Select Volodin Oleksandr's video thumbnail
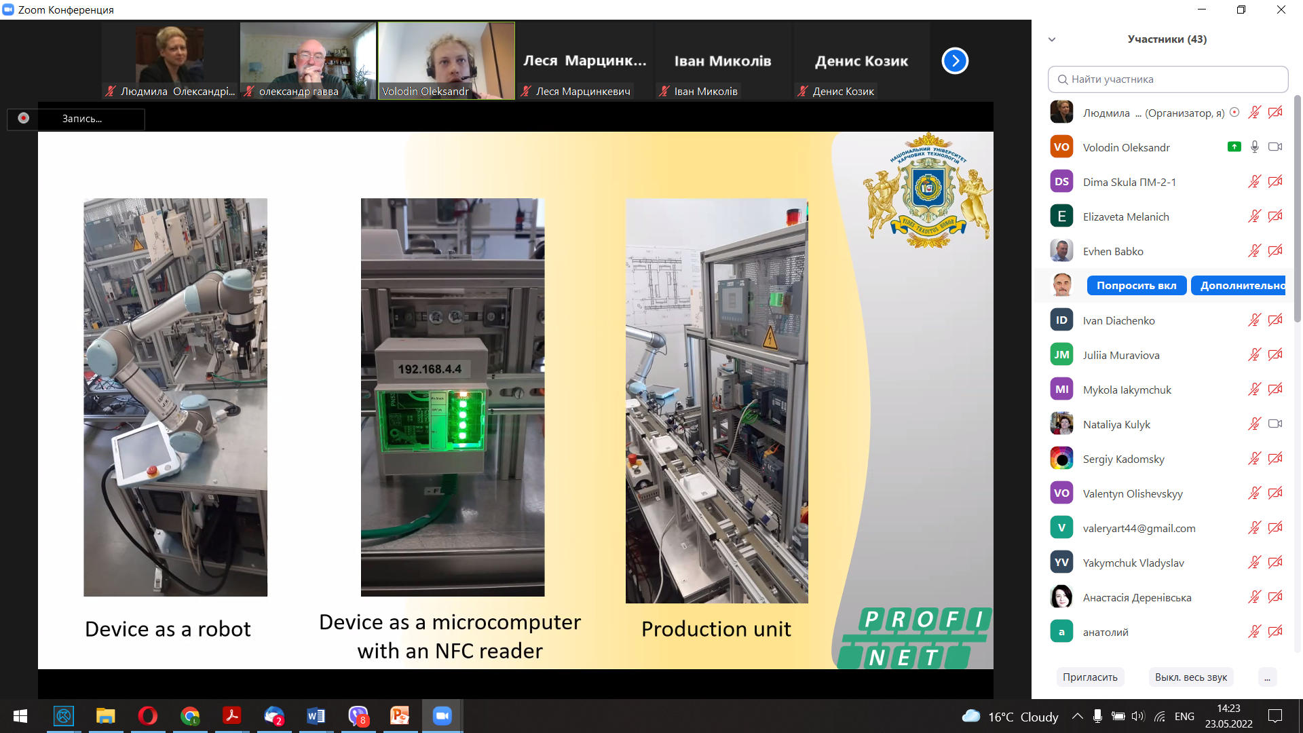 (x=446, y=61)
